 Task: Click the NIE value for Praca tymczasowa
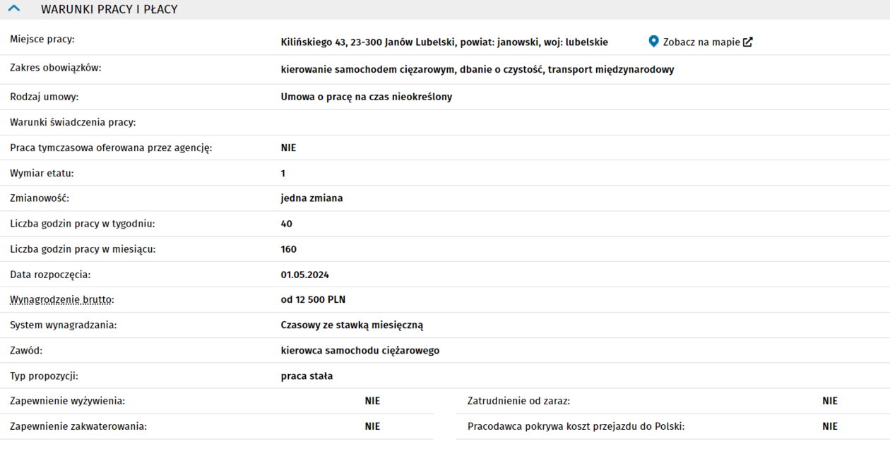pyautogui.click(x=288, y=148)
